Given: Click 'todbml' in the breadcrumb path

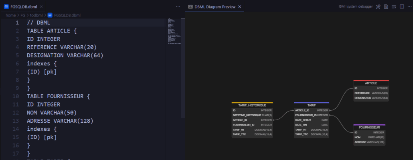Looking at the screenshot, I should (36, 15).
